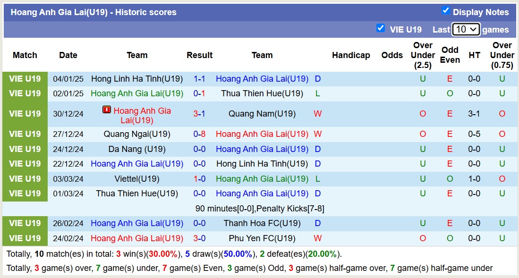Open Hong Linh Ha Tinh(U19) team link
The height and width of the screenshot is (278, 519).
pyautogui.click(x=136, y=79)
